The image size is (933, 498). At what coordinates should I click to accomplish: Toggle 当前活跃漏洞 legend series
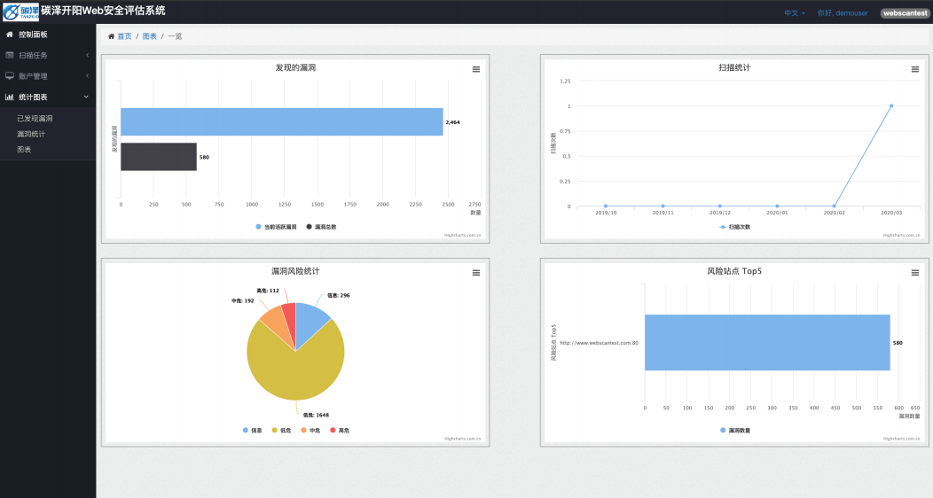click(x=276, y=227)
